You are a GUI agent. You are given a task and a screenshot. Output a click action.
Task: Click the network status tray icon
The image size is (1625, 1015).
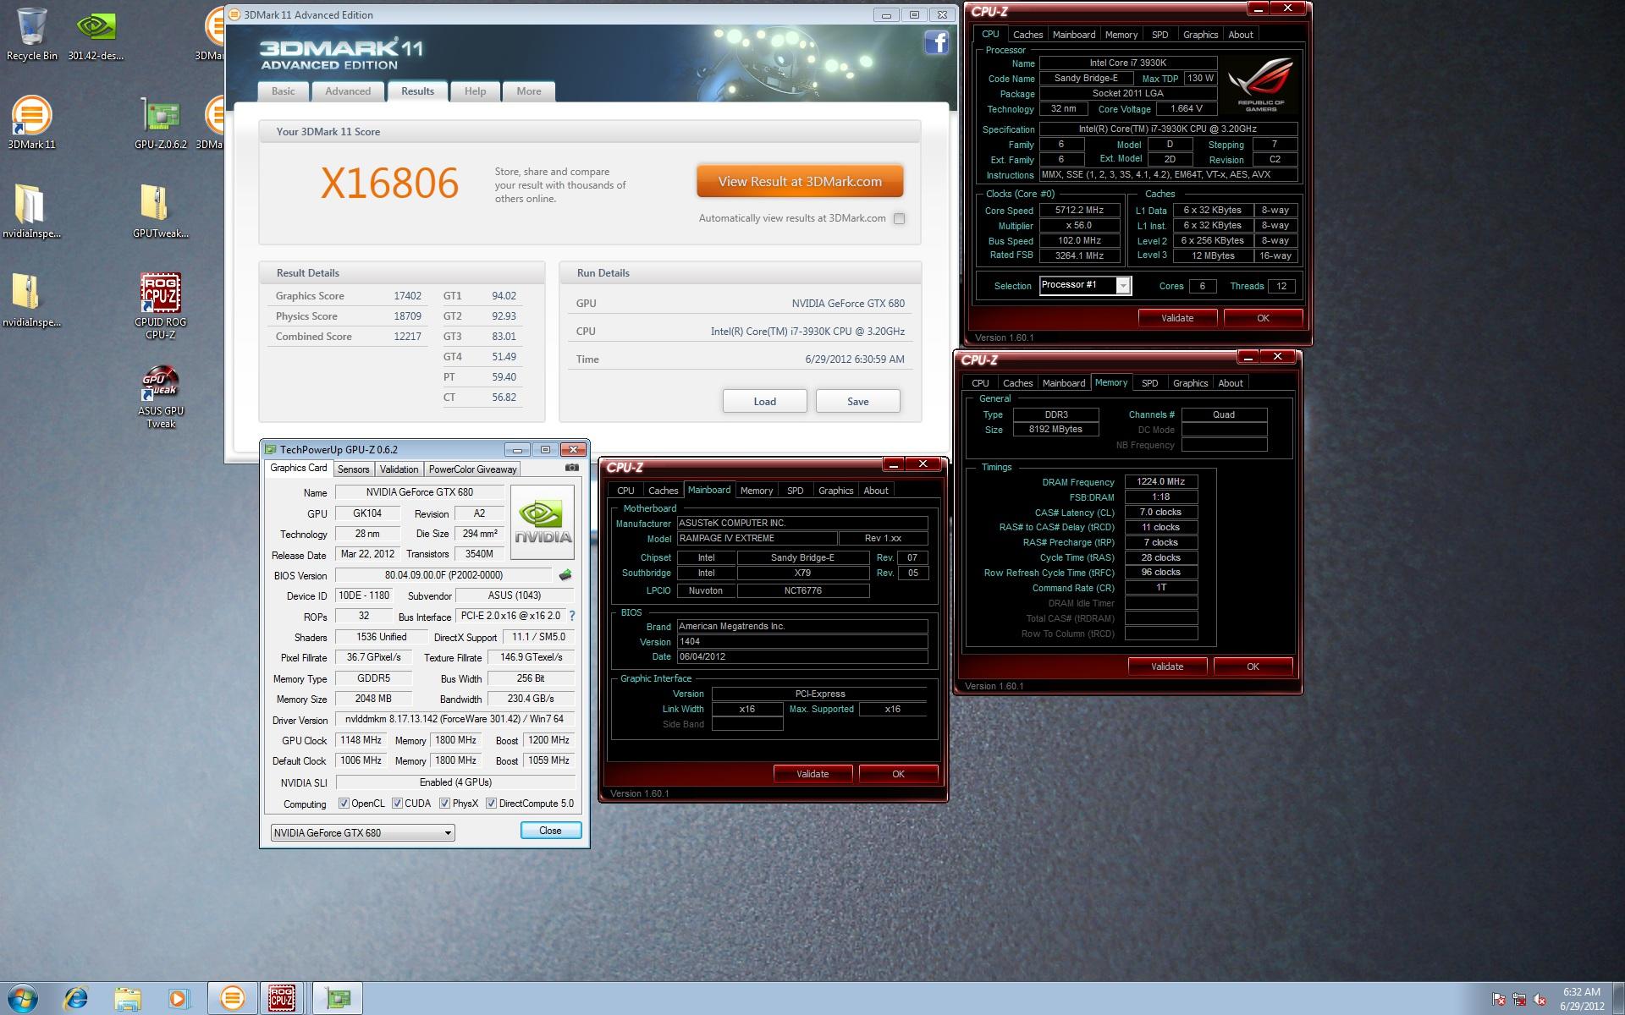point(1519,999)
